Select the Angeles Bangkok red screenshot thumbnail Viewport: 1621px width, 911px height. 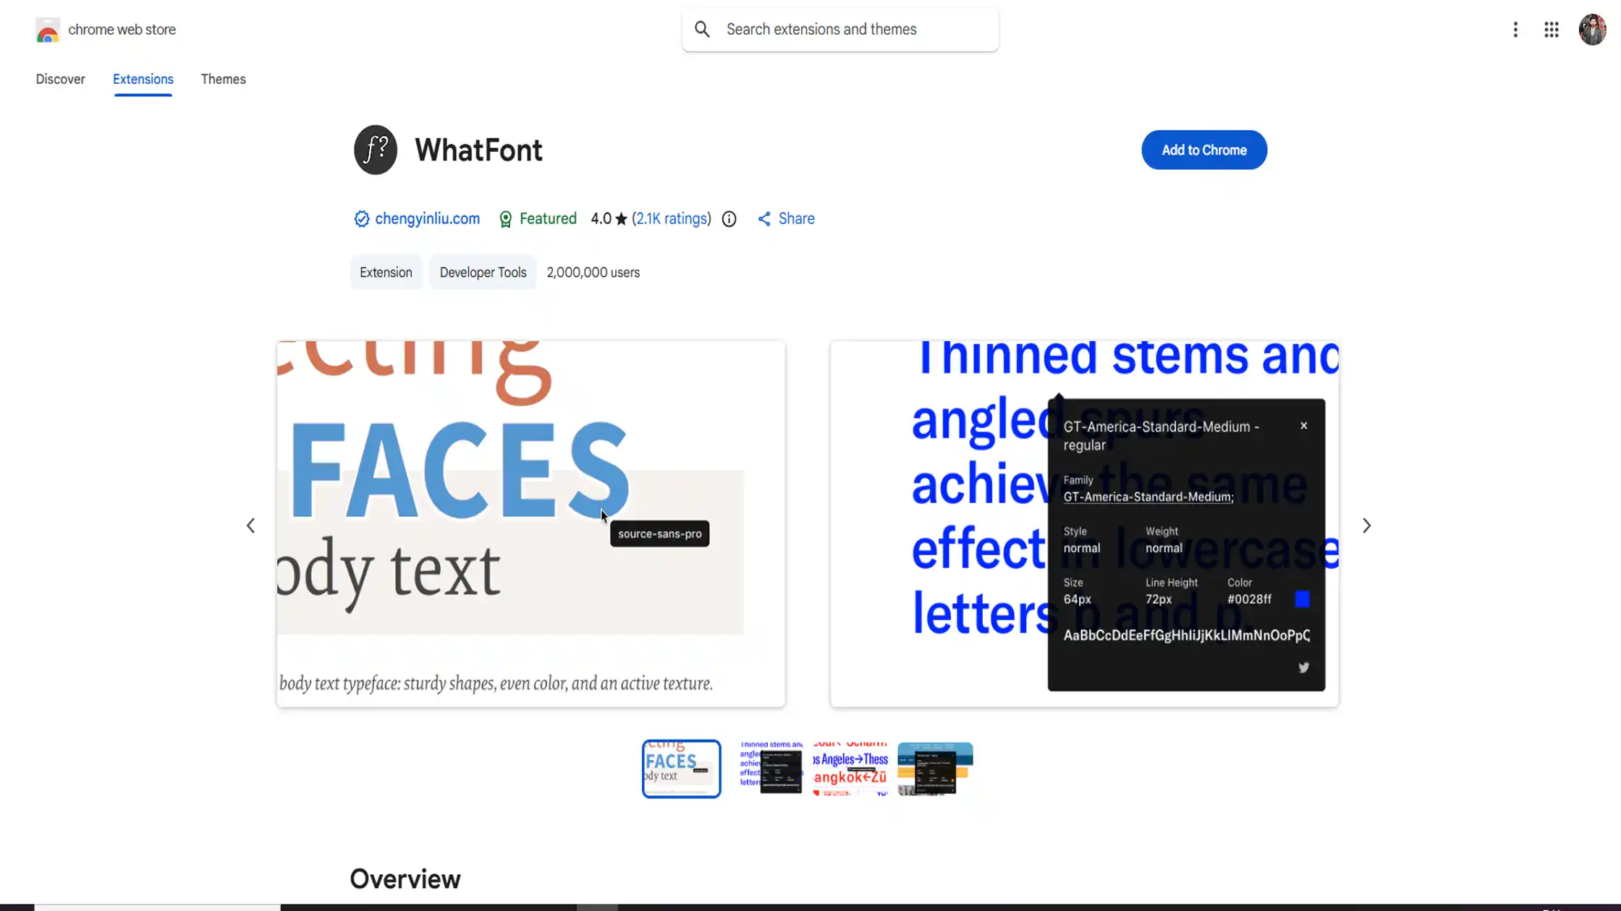(850, 769)
